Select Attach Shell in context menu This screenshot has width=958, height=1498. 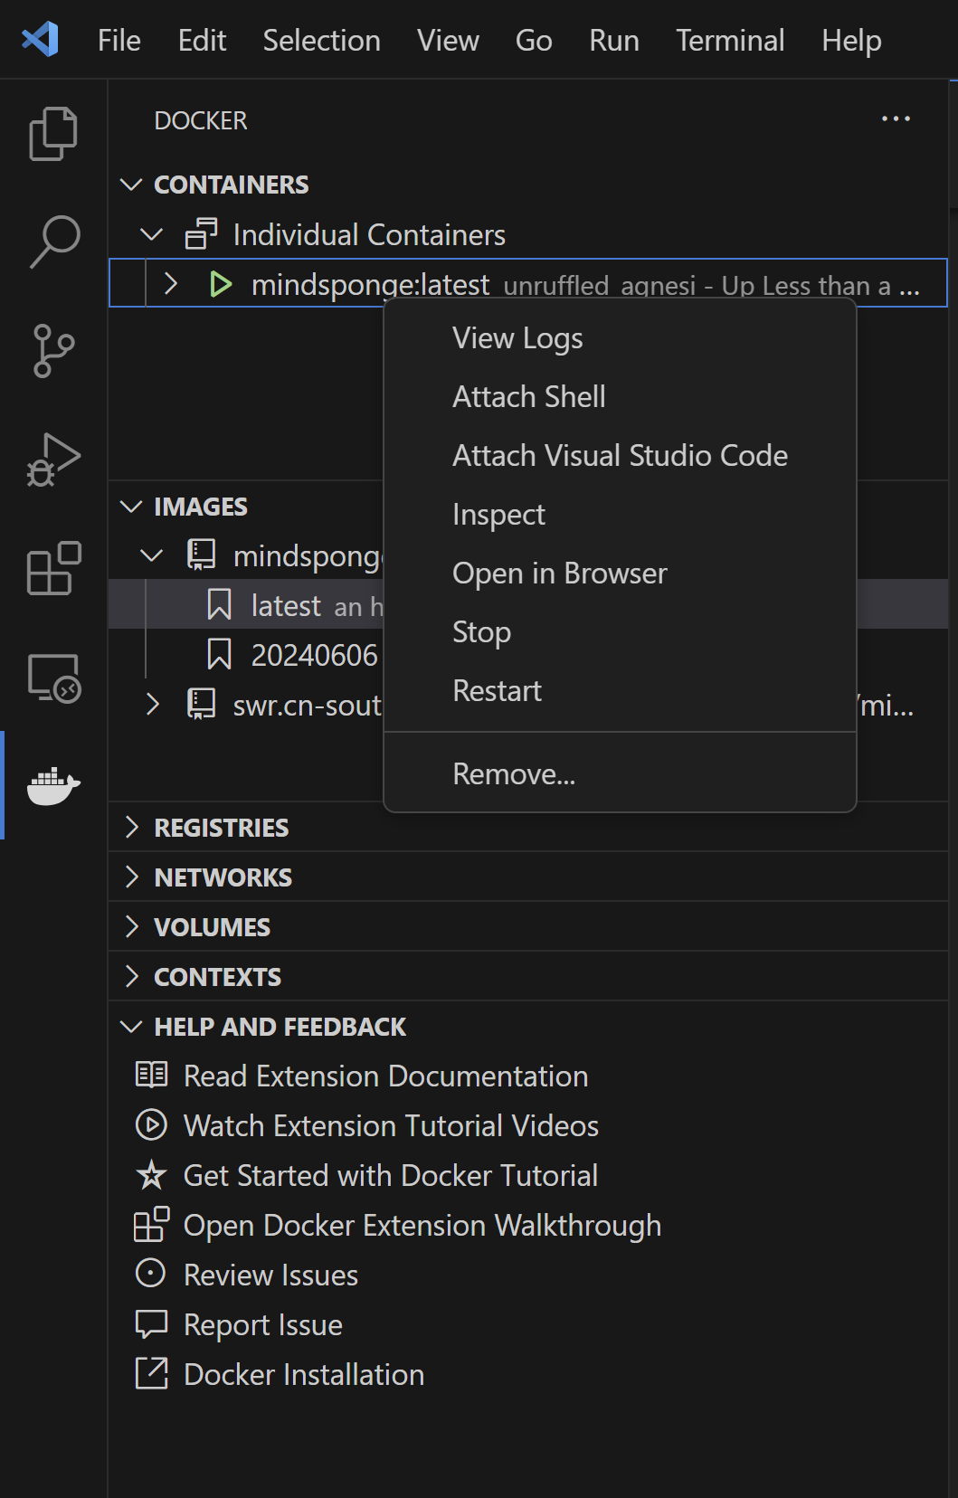[x=528, y=397]
